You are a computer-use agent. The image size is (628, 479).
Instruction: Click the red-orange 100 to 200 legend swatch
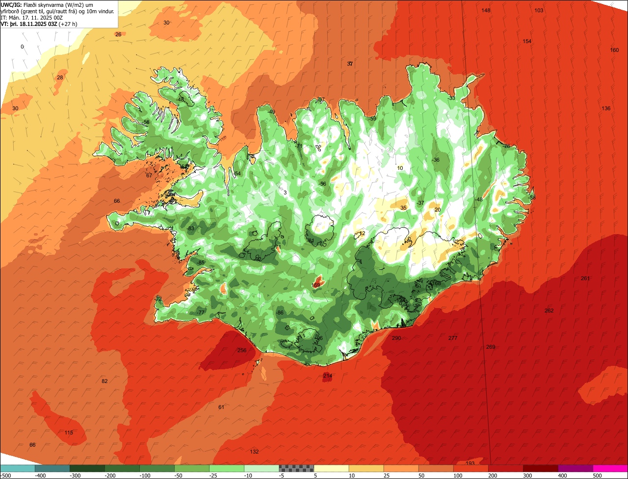pos(470,468)
